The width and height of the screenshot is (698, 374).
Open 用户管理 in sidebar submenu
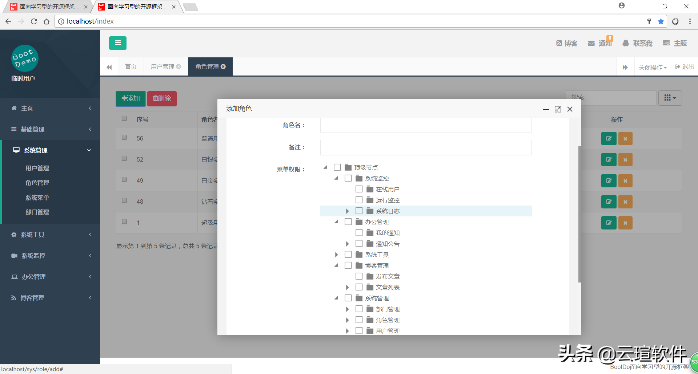tap(37, 168)
